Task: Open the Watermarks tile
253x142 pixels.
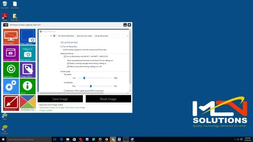Action: tap(11, 70)
